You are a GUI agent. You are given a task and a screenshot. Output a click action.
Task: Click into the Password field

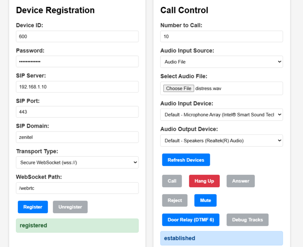coord(77,61)
